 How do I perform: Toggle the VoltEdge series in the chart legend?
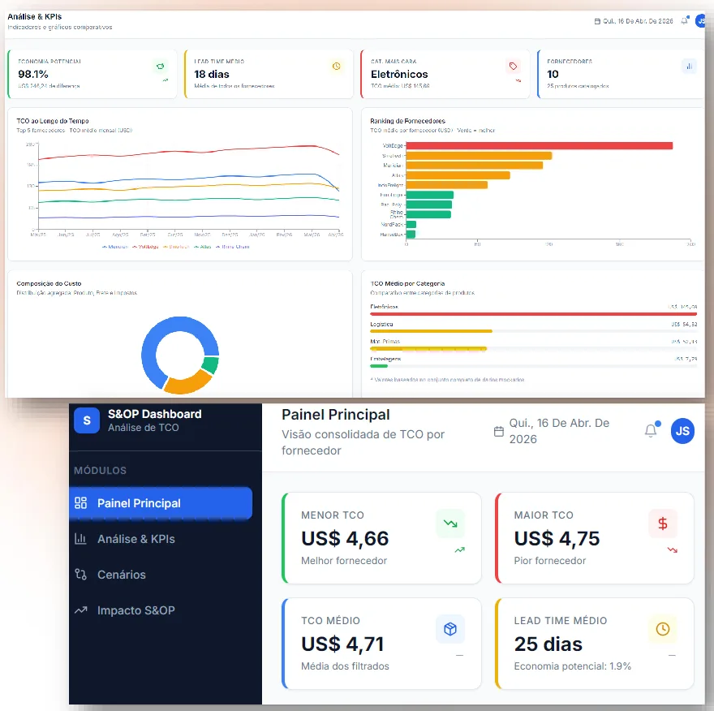coord(146,247)
